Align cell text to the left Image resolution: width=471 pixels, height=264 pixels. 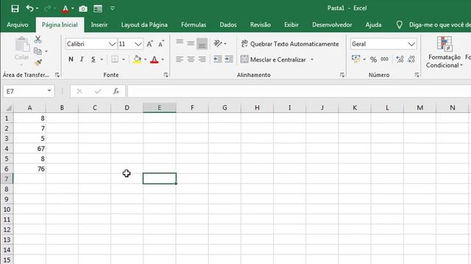pyautogui.click(x=180, y=59)
